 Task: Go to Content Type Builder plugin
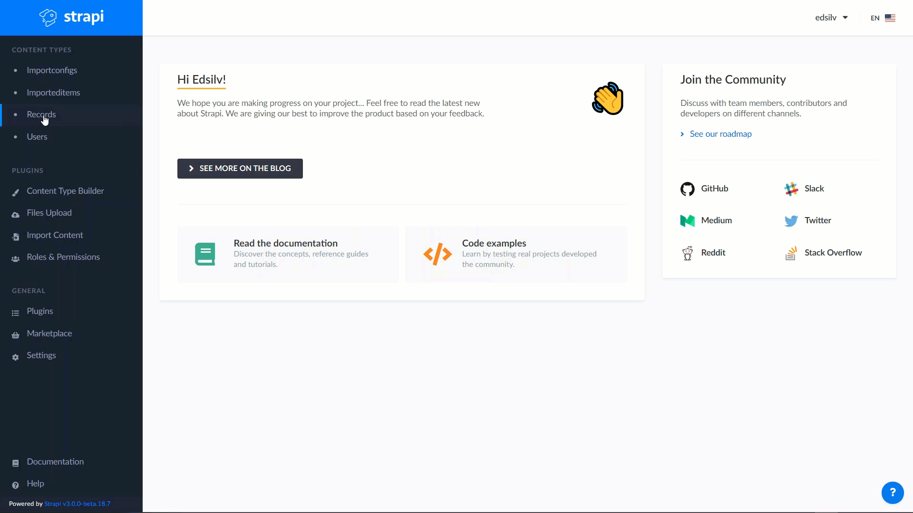71,191
